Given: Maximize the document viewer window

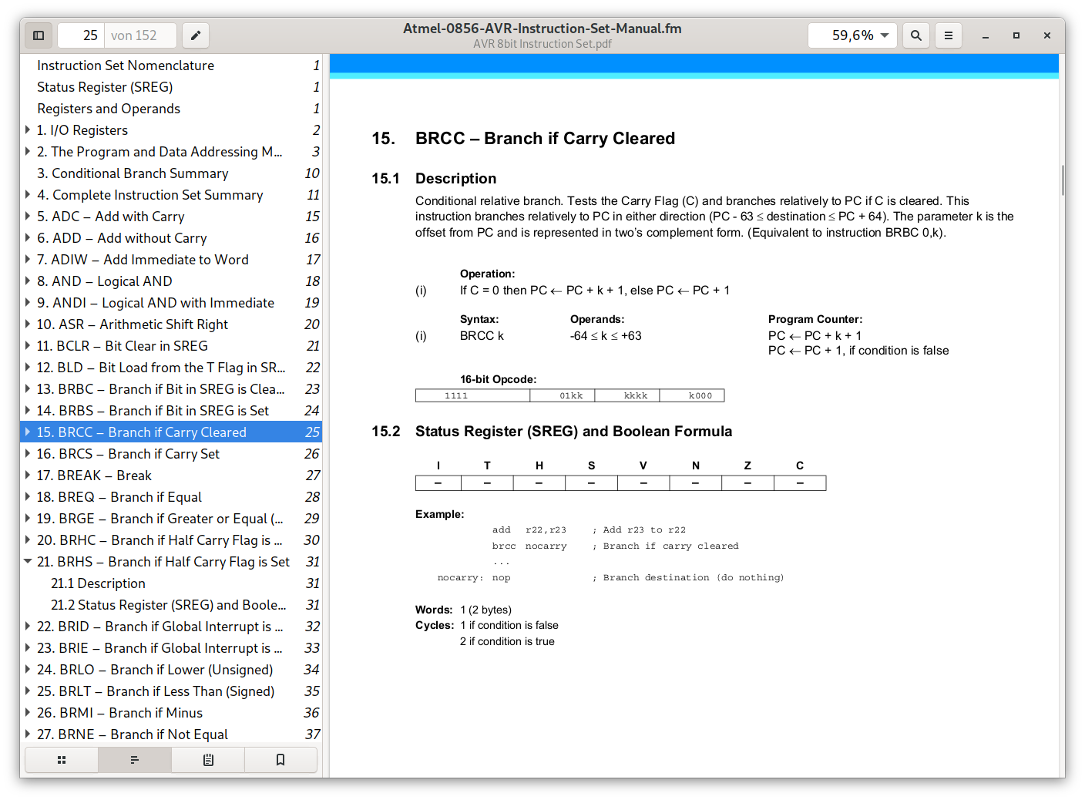Looking at the screenshot, I should click(1016, 35).
